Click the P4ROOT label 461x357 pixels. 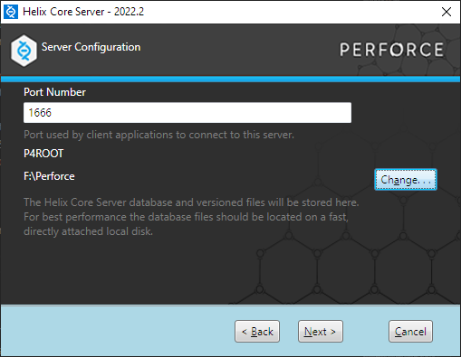pyautogui.click(x=43, y=154)
